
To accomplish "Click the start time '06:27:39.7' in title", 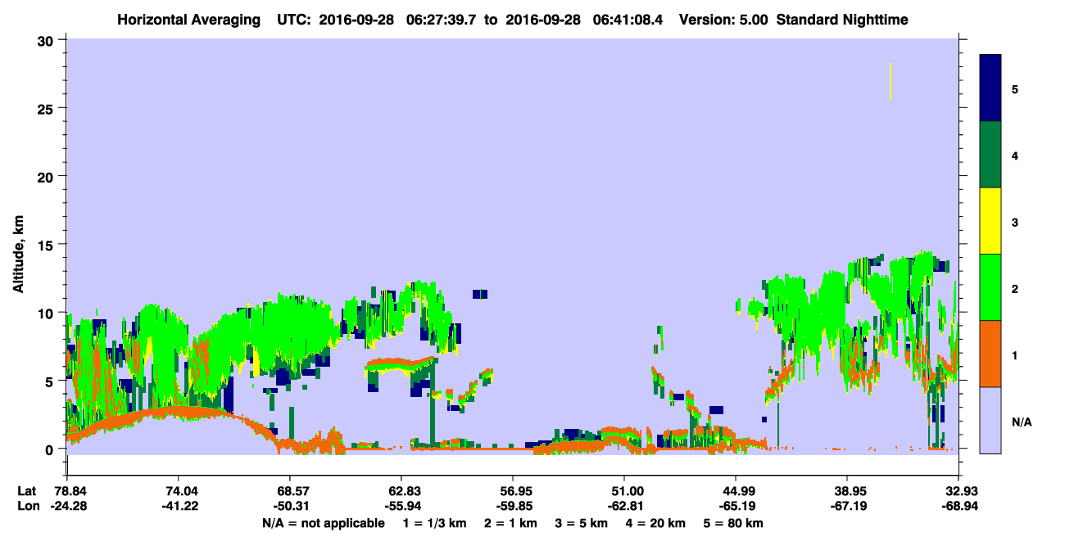I will pyautogui.click(x=442, y=20).
